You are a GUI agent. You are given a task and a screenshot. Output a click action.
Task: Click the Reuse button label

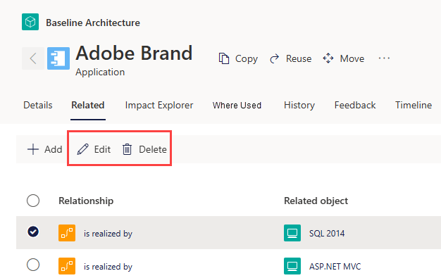coord(299,58)
